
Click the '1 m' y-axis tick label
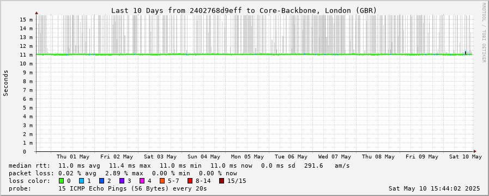[x=28, y=143]
